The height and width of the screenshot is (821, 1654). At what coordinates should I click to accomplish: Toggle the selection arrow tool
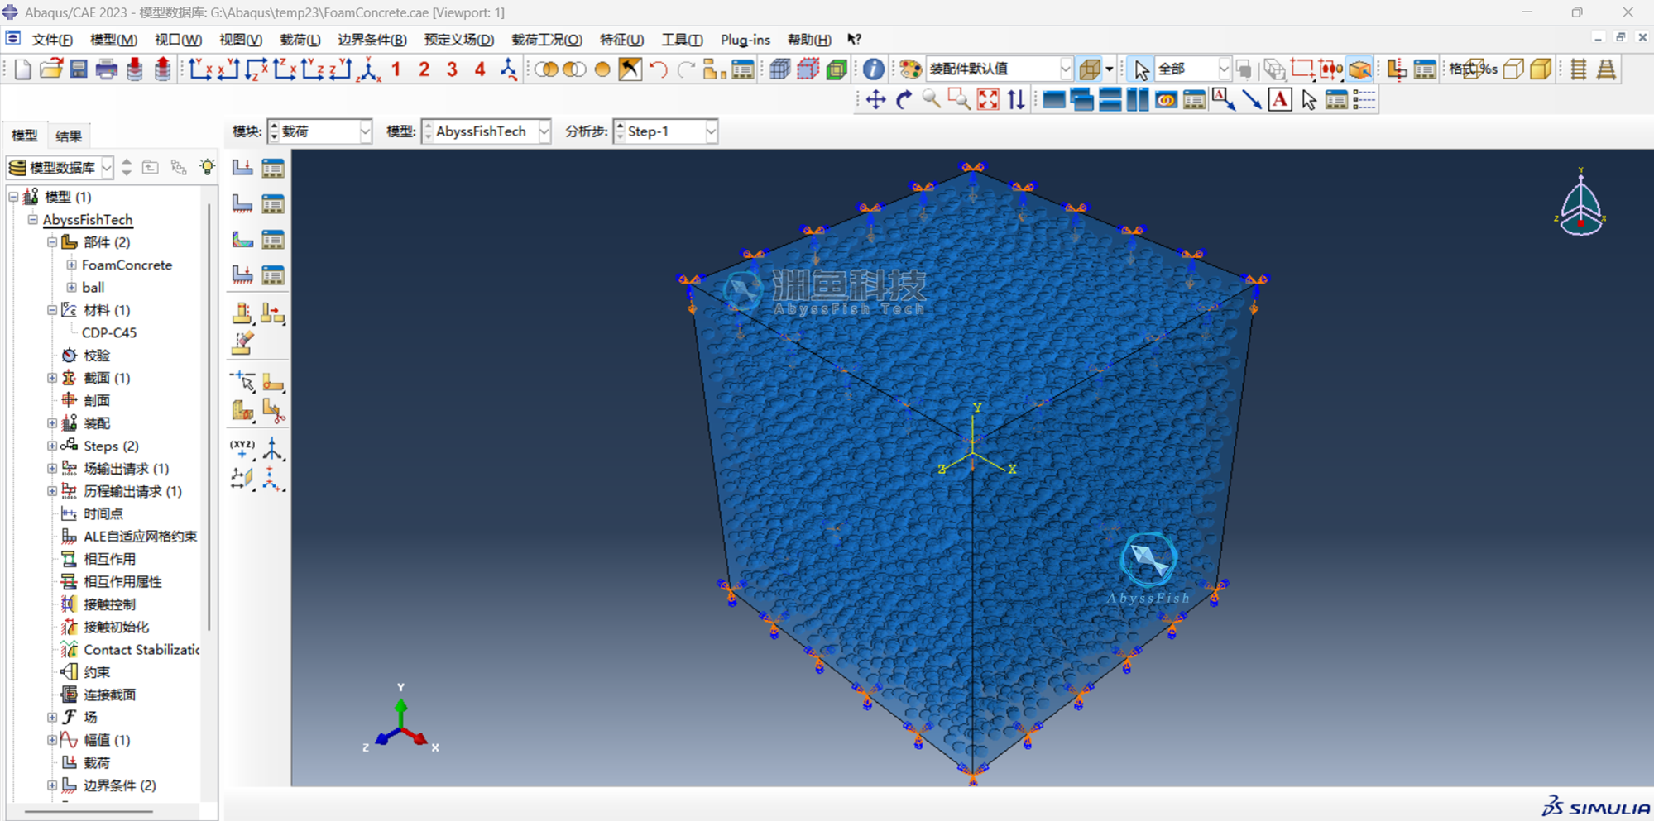tap(1141, 69)
